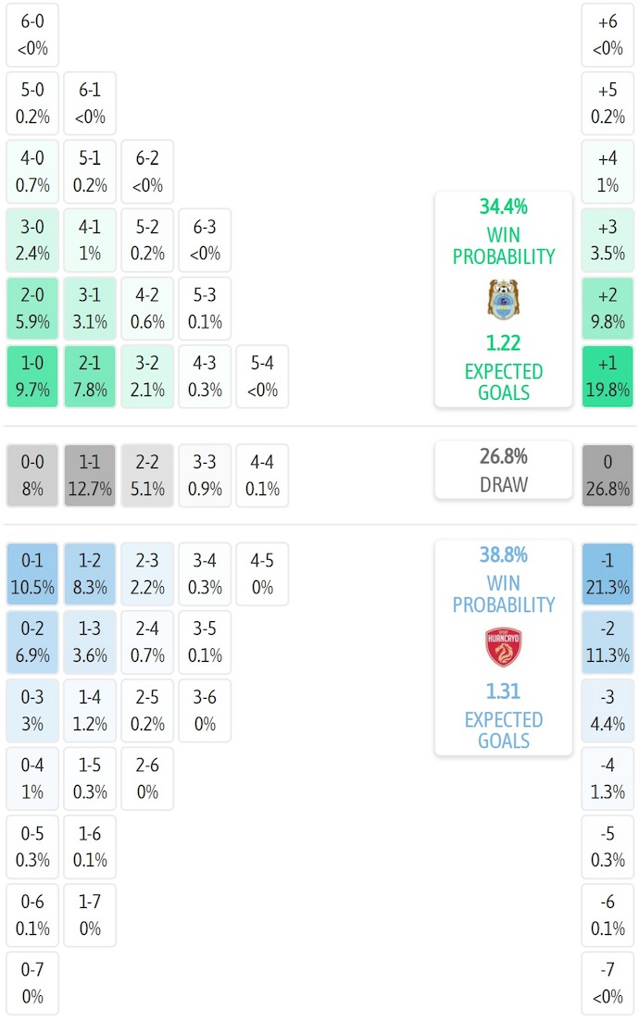Select the 0-7 score cell
639x1021 pixels.
(x=32, y=983)
